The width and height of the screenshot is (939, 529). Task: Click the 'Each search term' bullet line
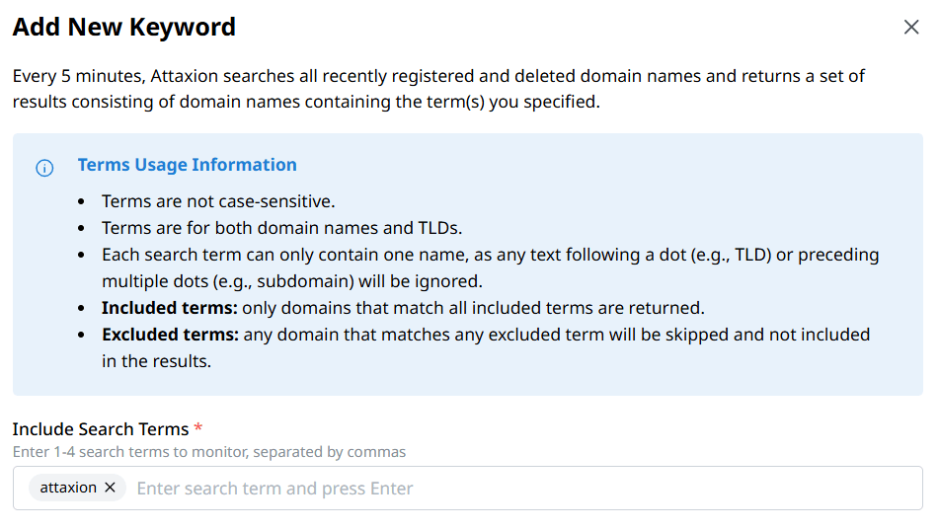coord(490,255)
